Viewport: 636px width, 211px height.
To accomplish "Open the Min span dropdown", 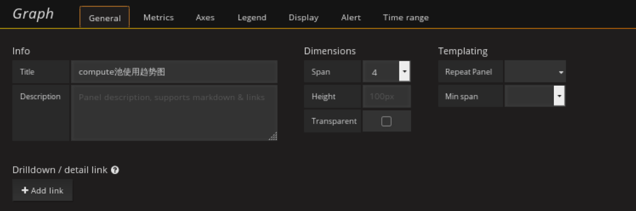I will [x=535, y=96].
